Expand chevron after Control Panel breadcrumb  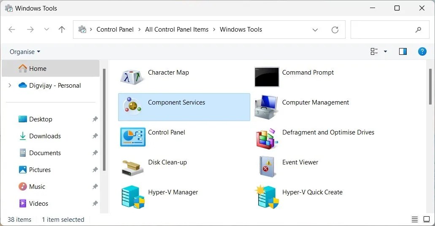pos(139,30)
